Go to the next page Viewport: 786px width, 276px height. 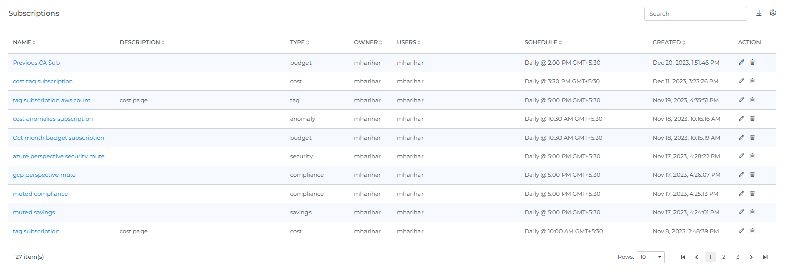pyautogui.click(x=751, y=257)
